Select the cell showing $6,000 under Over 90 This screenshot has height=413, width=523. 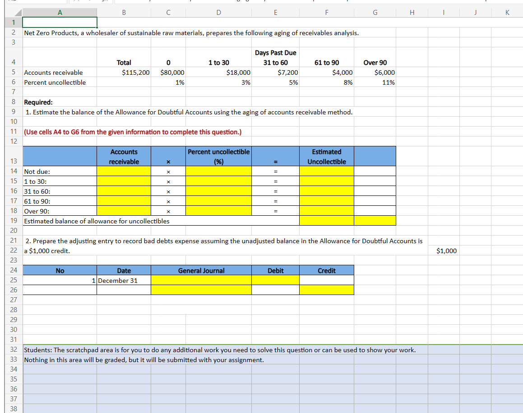tap(375, 72)
